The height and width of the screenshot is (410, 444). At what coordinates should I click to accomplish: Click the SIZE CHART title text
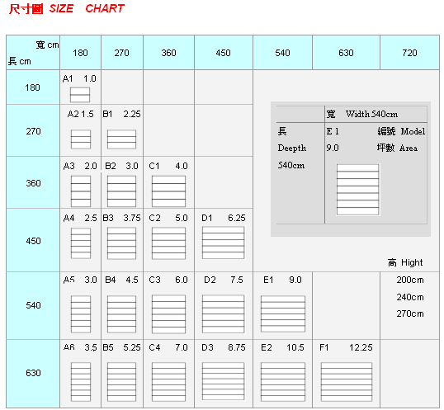tap(87, 8)
